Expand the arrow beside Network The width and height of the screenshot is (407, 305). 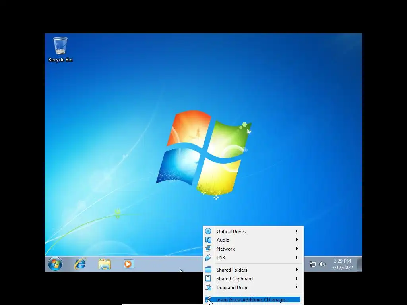pos(297,249)
